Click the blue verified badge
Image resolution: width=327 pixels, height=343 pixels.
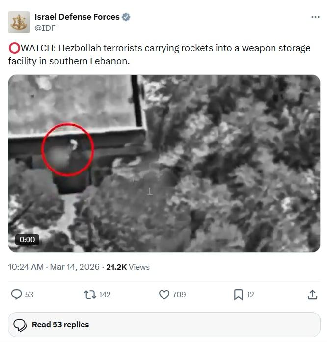126,17
